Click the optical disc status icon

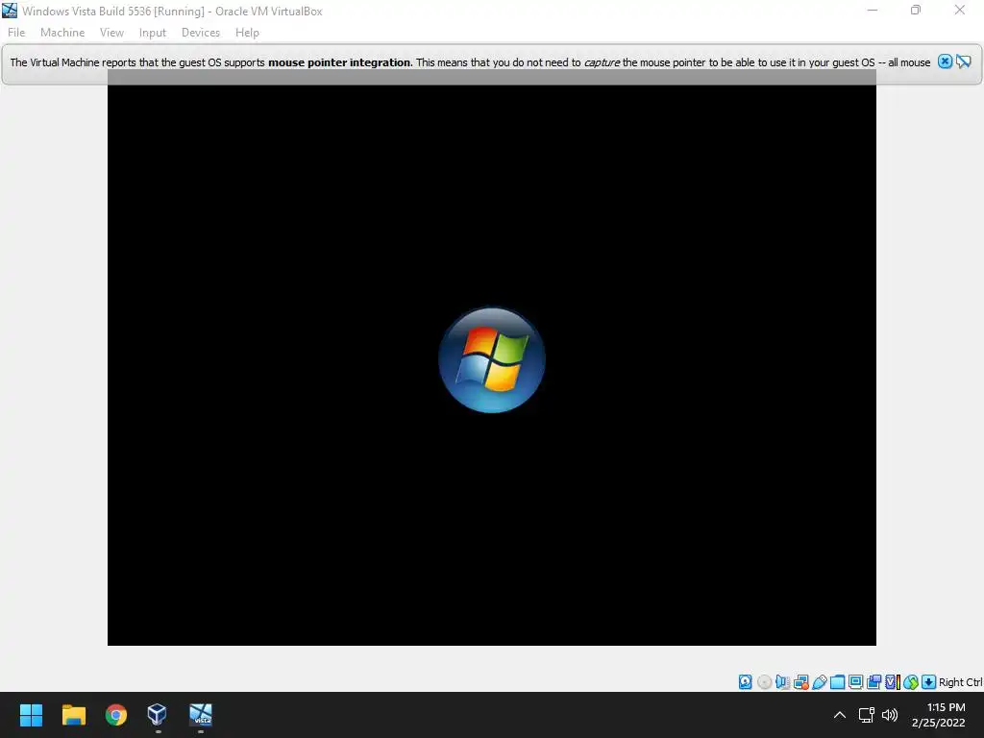click(x=764, y=682)
